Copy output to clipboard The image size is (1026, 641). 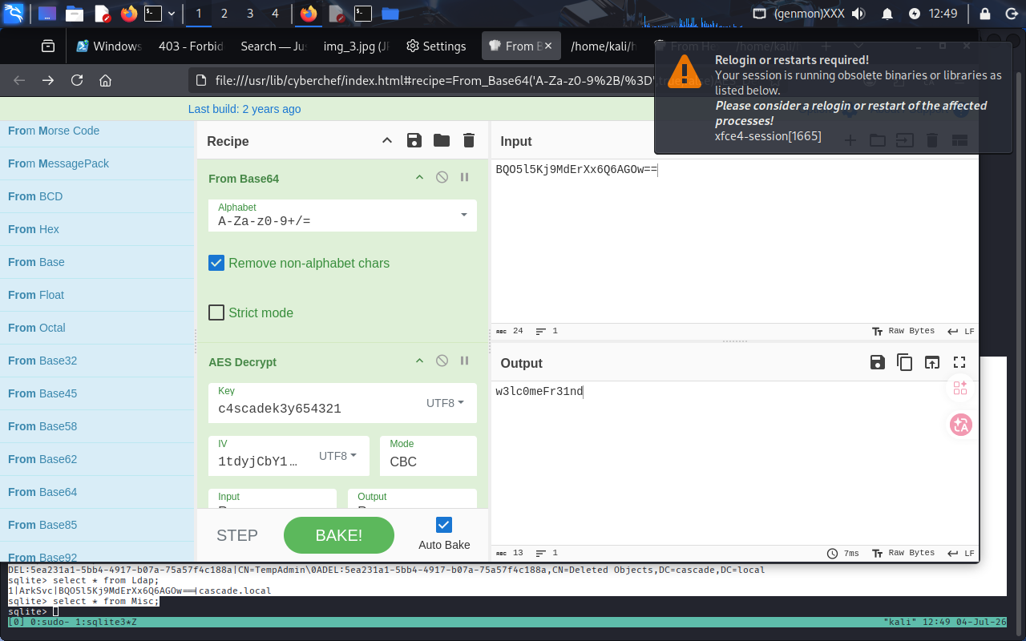tap(905, 363)
